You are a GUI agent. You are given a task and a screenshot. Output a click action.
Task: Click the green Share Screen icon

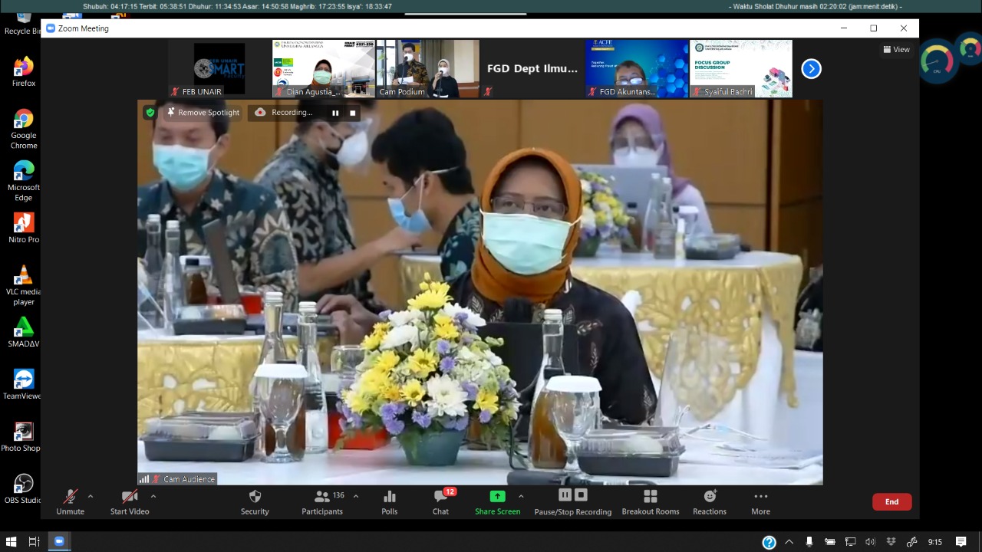point(497,497)
